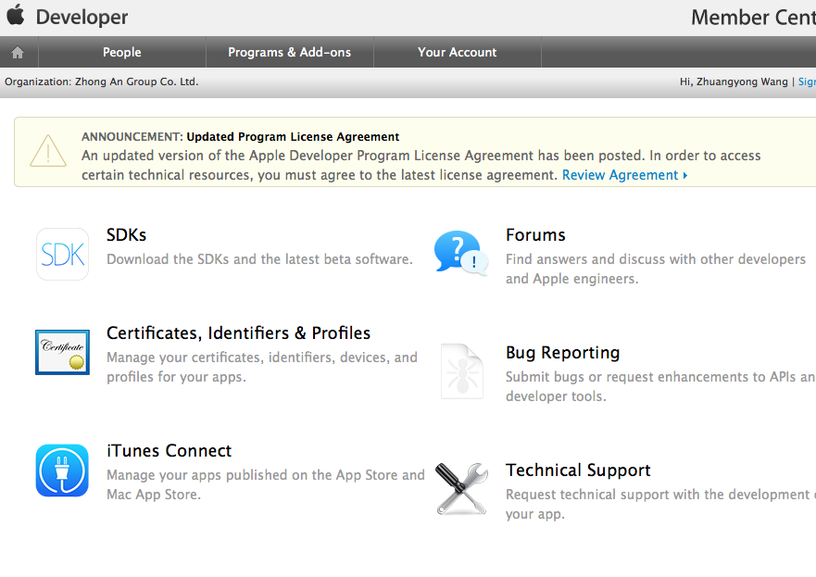The image size is (816, 577).
Task: Open the Bug Reporting document icon
Action: point(461,371)
